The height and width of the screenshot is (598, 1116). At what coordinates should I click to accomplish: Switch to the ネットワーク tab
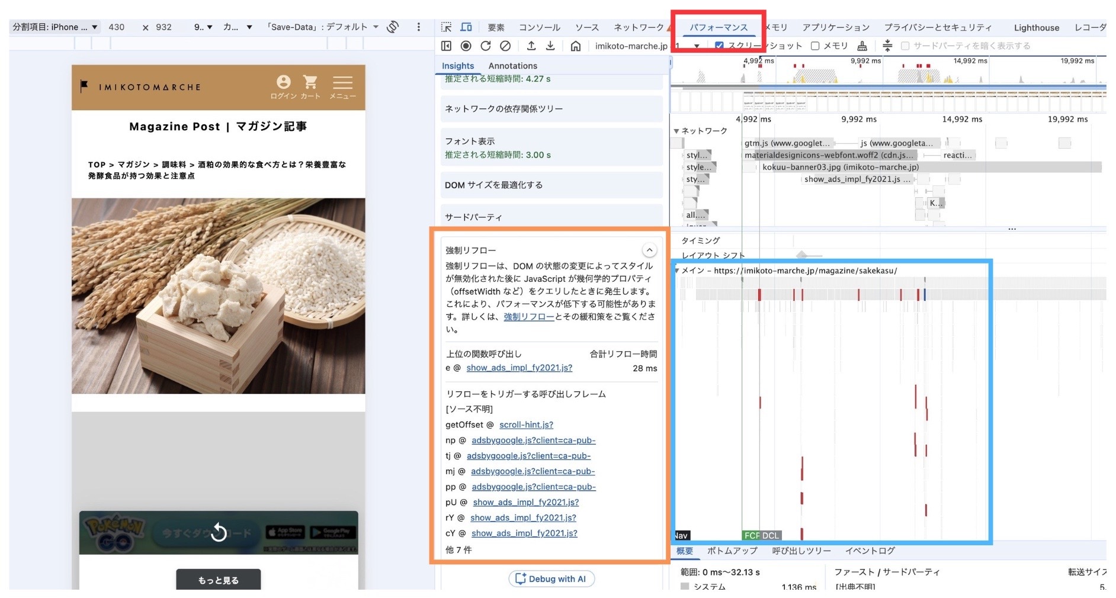tap(639, 27)
